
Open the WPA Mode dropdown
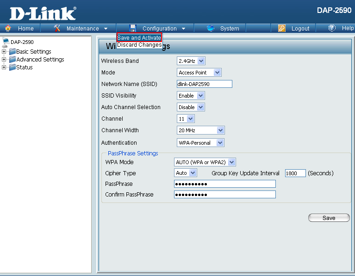(x=205, y=162)
